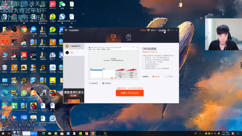This screenshot has width=242, height=136.
Task: Open 360安全卫士 desktop icon
Action: click(52, 31)
